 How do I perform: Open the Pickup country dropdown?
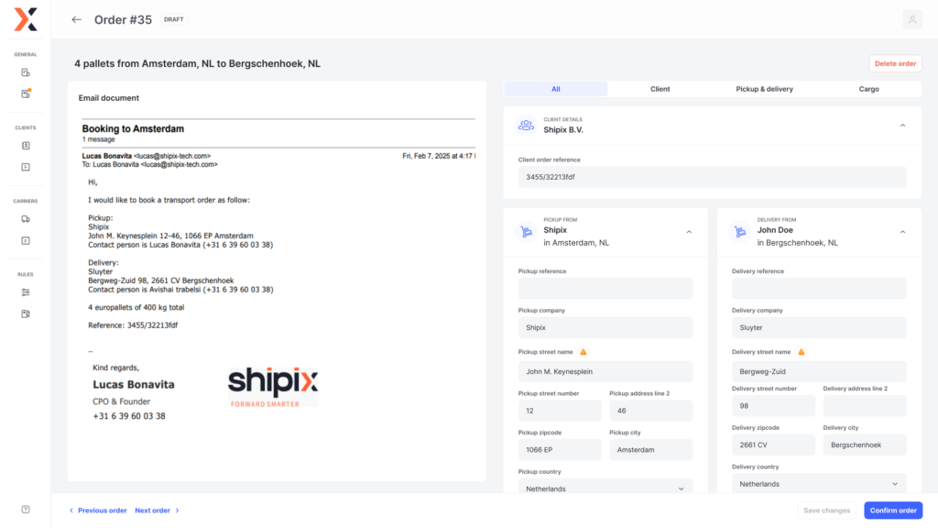pos(605,488)
